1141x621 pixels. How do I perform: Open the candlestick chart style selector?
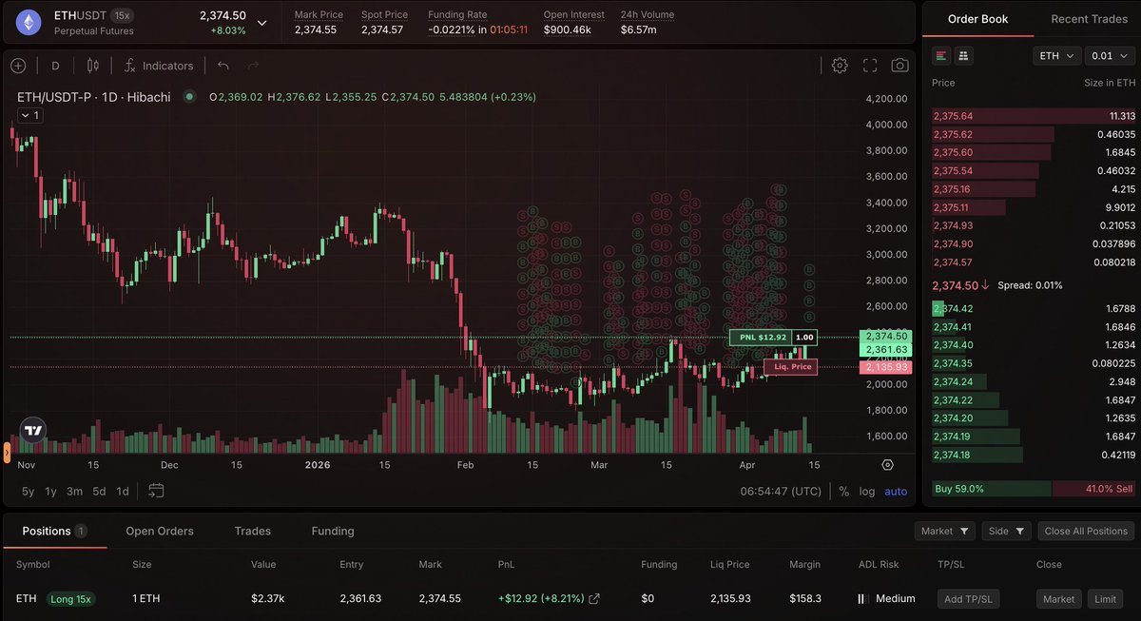tap(93, 66)
